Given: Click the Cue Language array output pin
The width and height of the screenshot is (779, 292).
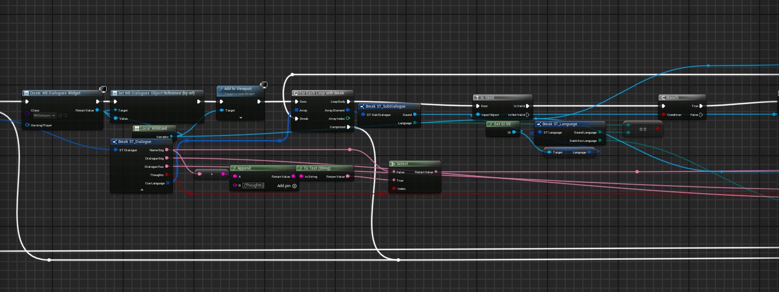Looking at the screenshot, I should coord(167,183).
